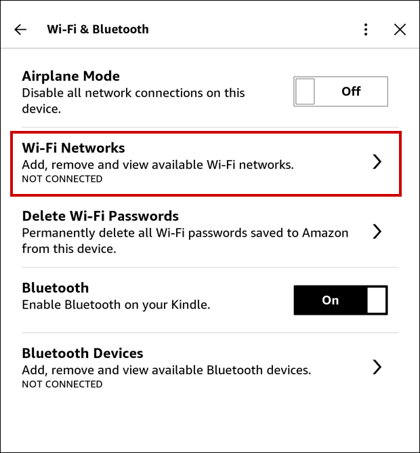Click 'Enable Bluetooth on your Kindle' text
The image size is (420, 453).
coord(116,304)
